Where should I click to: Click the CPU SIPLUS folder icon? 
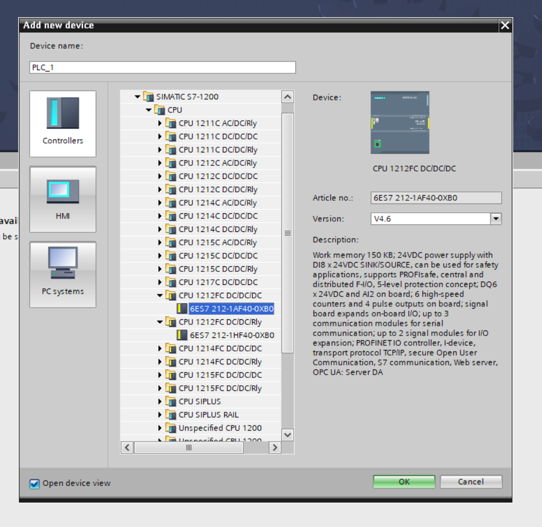click(171, 402)
